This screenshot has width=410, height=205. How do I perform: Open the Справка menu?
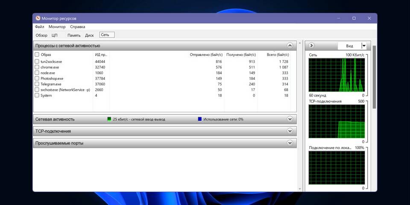[77, 26]
